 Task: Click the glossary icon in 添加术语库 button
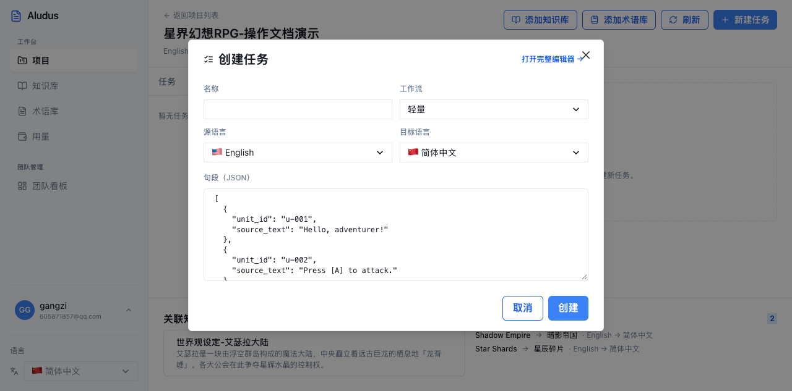point(595,20)
